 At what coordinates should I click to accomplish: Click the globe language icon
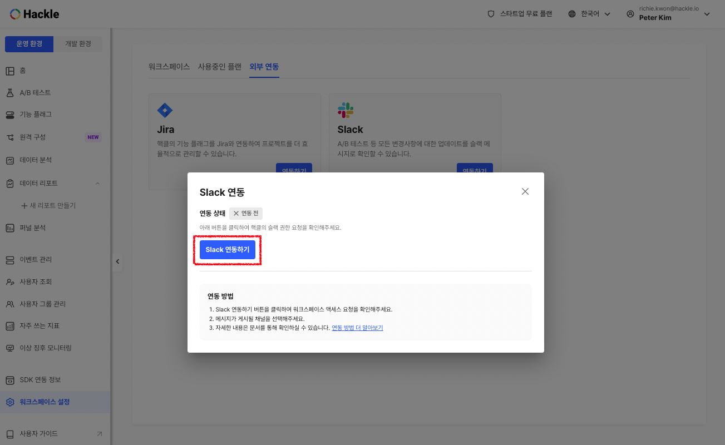coord(572,14)
